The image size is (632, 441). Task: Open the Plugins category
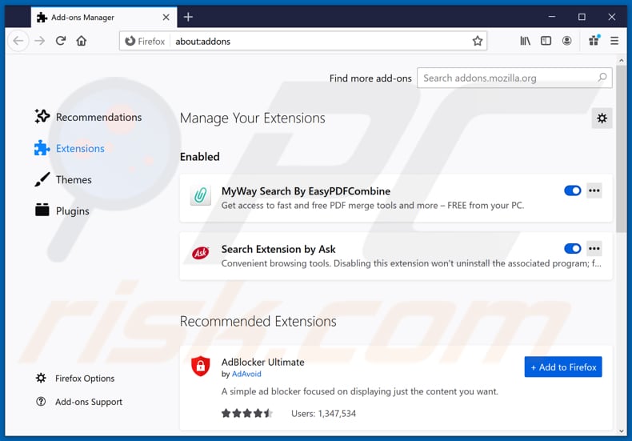pos(62,210)
